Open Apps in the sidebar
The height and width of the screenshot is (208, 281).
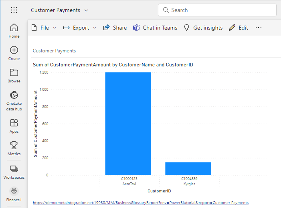[x=14, y=126]
